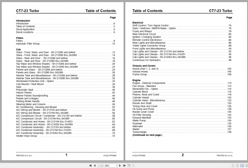Click the 'Water Pump' entry

139,121
